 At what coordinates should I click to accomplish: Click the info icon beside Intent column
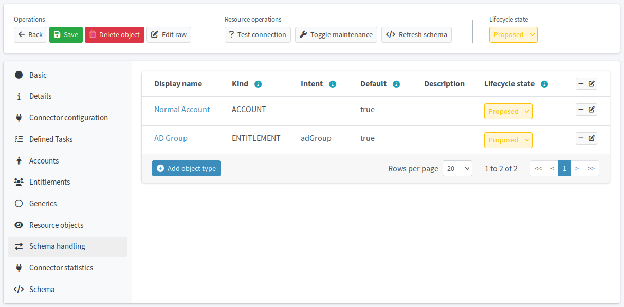point(332,84)
